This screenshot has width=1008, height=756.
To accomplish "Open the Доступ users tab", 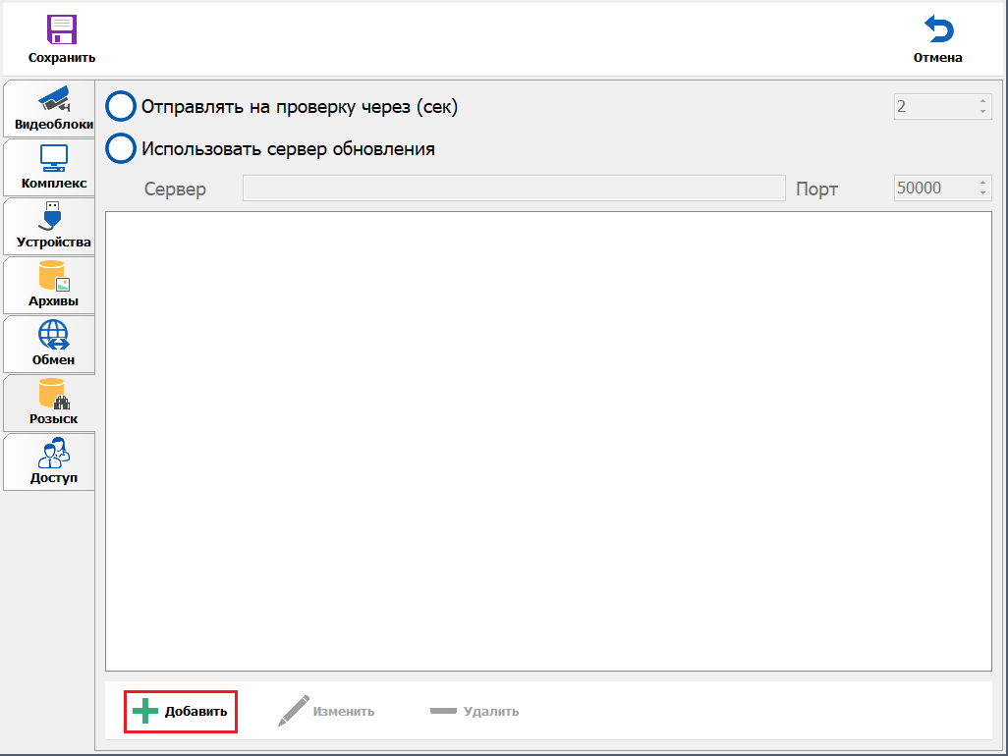I will [53, 462].
